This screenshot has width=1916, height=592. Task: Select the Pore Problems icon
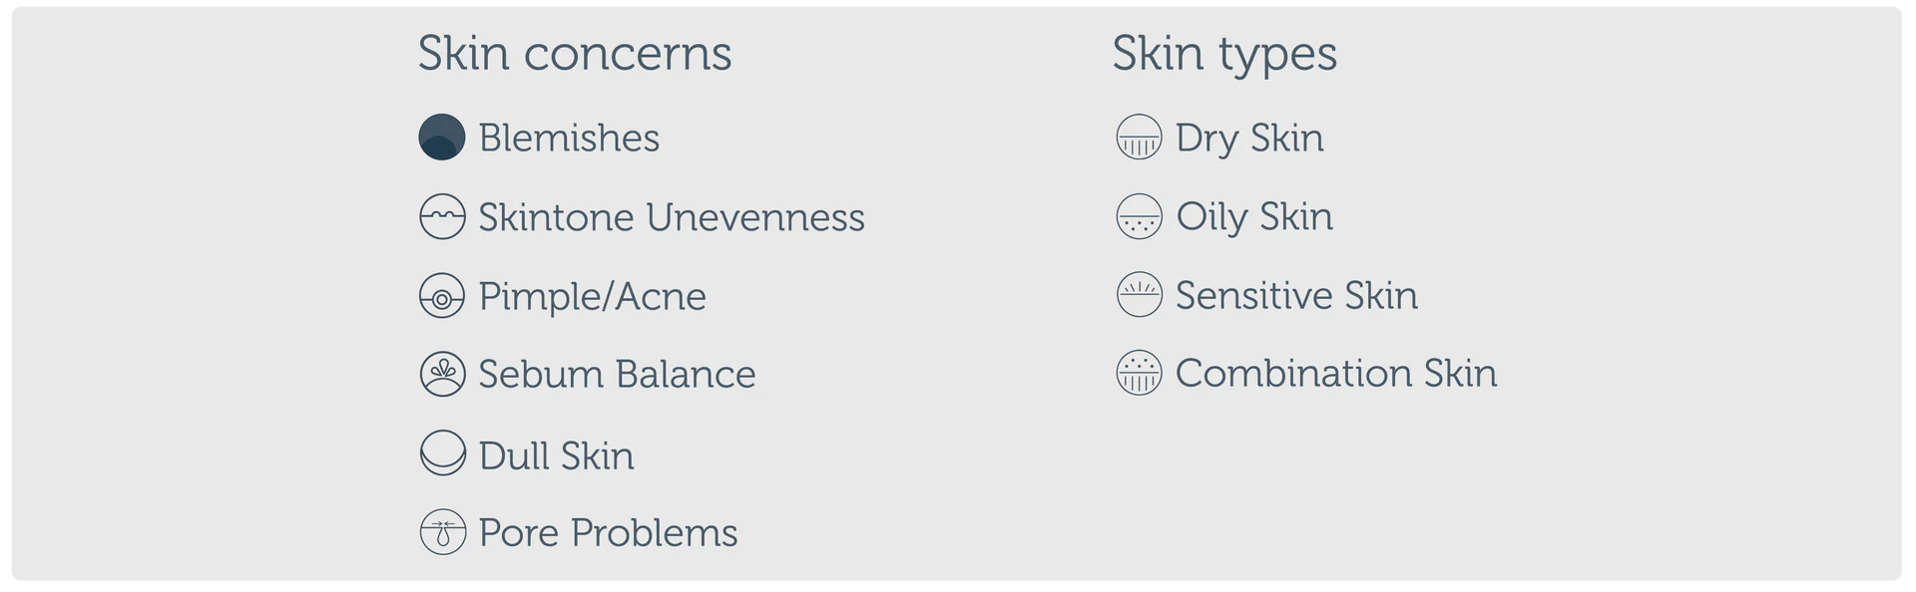pos(441,532)
